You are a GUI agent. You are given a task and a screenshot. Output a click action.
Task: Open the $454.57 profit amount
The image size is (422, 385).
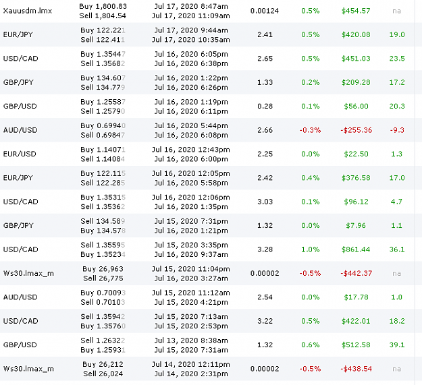click(356, 11)
